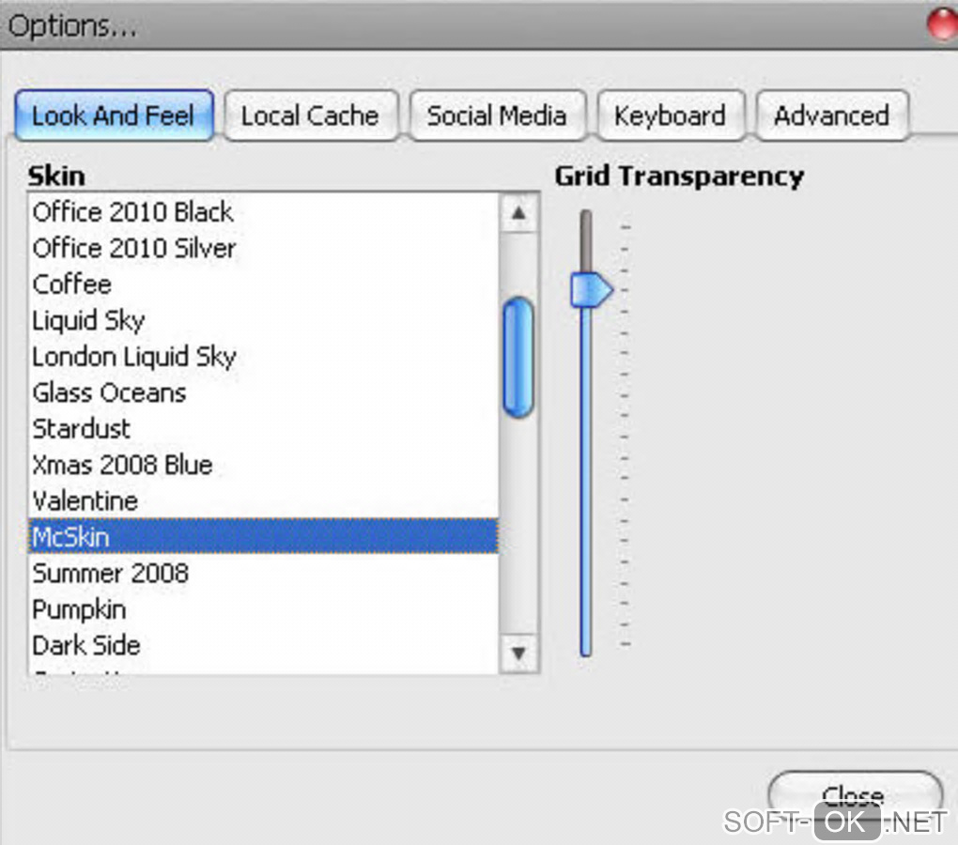
Task: Choose the Glass Oceans skin
Action: pyautogui.click(x=263, y=392)
